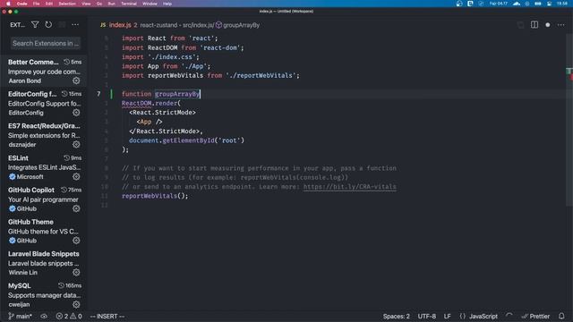Refresh the extensions list
This screenshot has height=322, width=573.
click(48, 25)
